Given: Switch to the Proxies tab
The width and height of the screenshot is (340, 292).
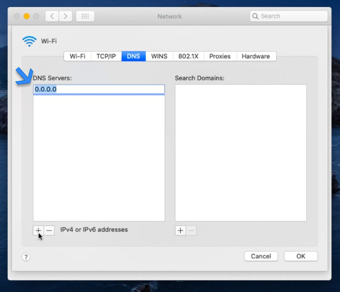Looking at the screenshot, I should 220,56.
